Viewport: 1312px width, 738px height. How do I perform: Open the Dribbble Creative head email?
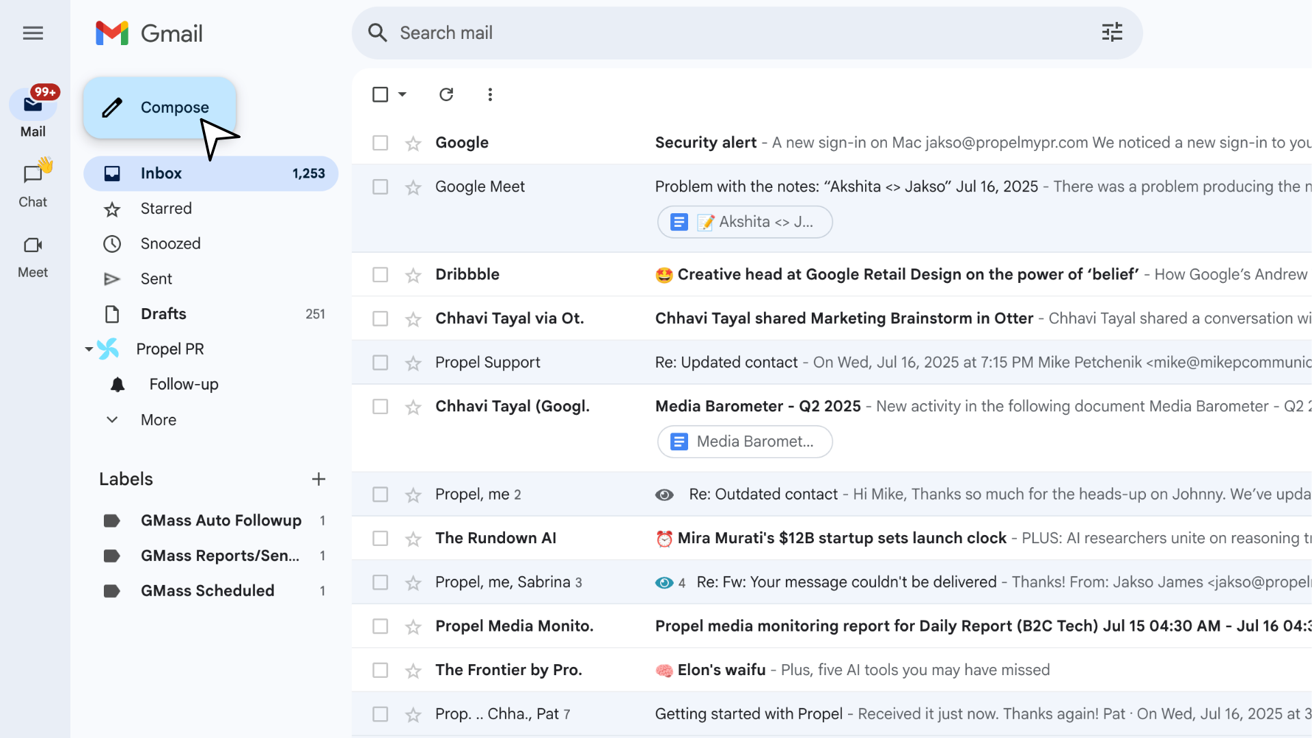coord(907,275)
